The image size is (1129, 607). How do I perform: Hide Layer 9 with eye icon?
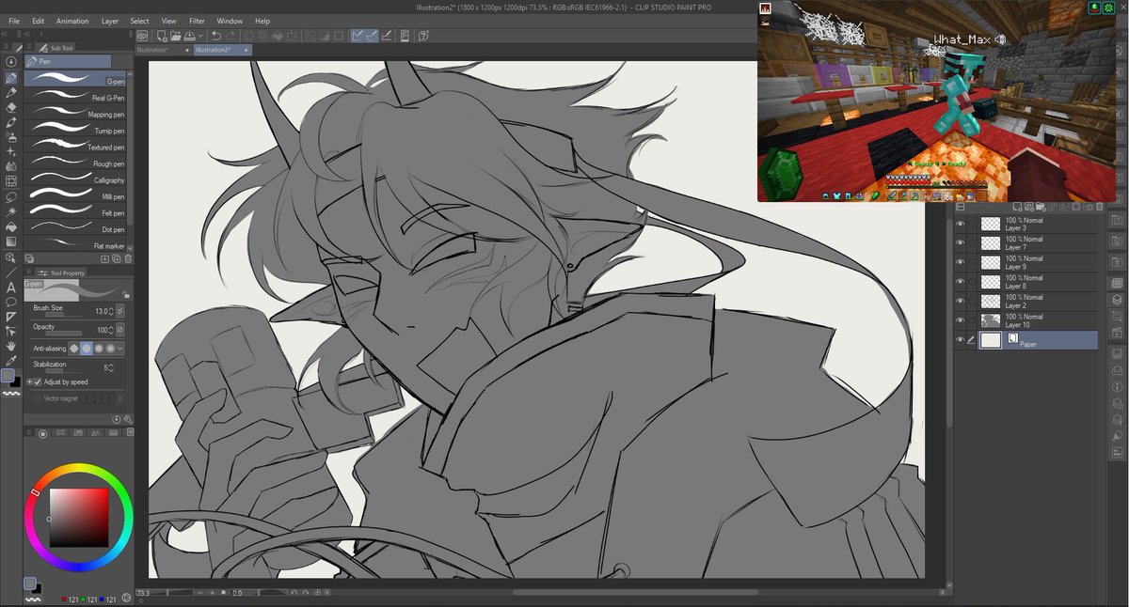coord(961,262)
